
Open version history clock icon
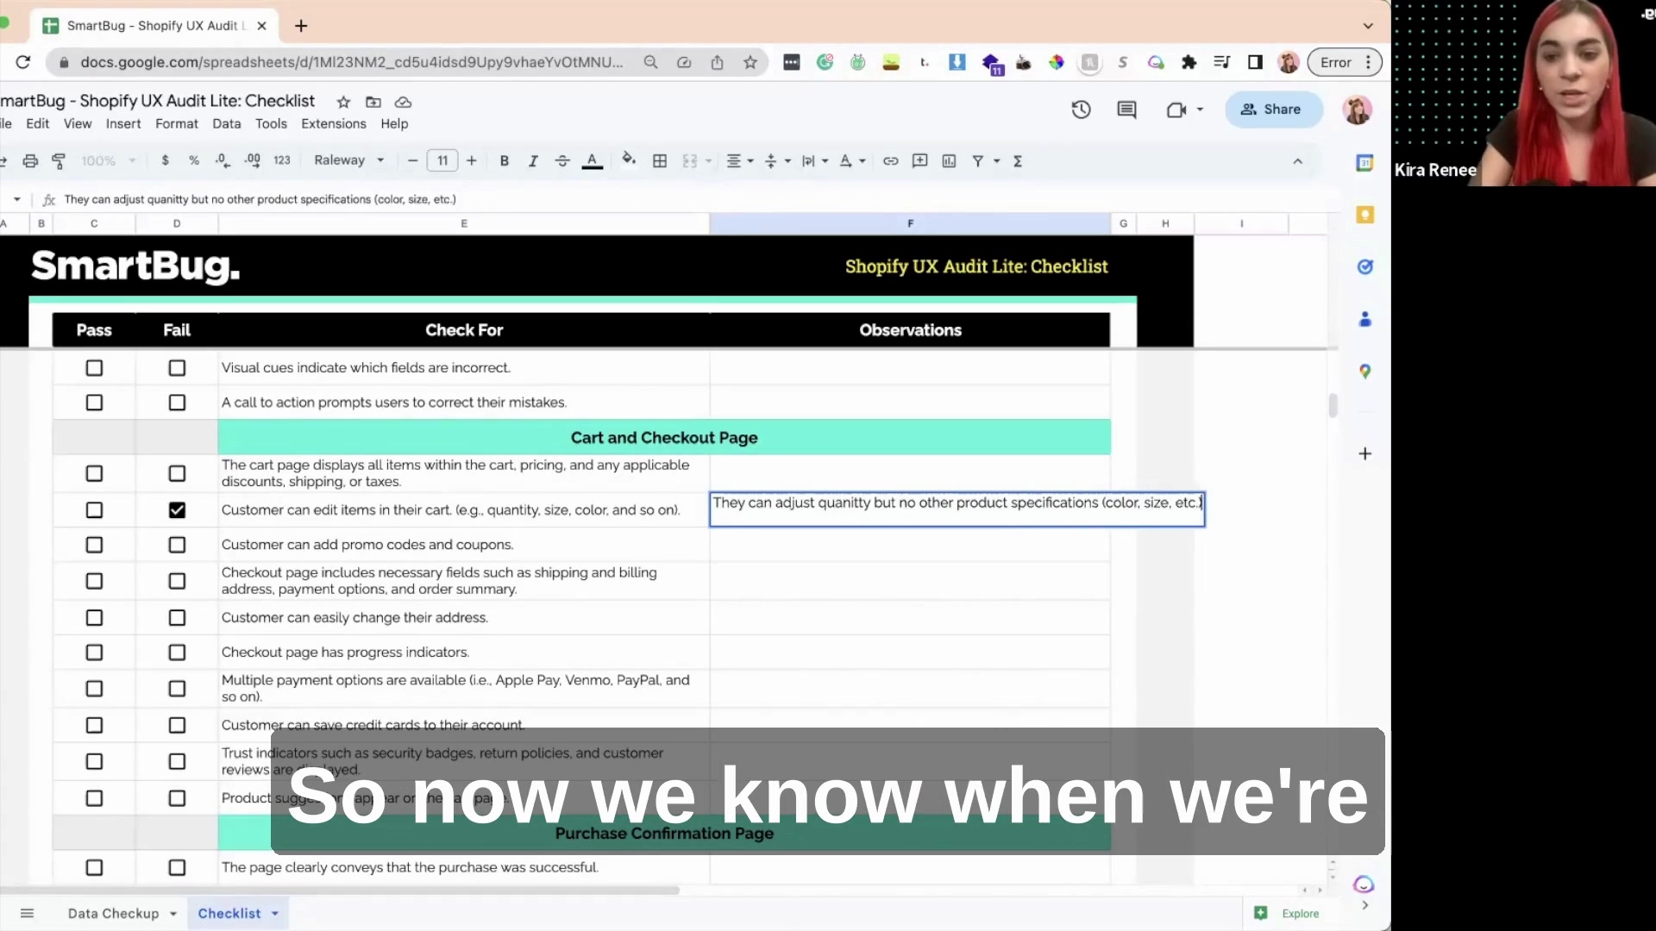(1081, 109)
